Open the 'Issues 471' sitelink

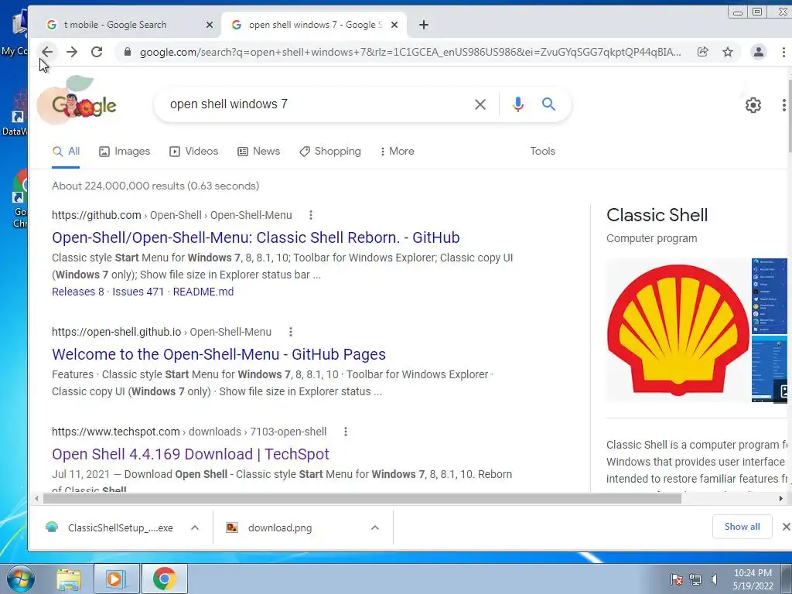pyautogui.click(x=138, y=292)
